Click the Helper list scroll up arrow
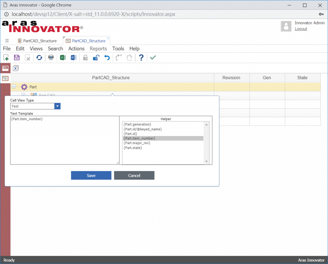Screen dimensions: 328x264 [x=207, y=124]
